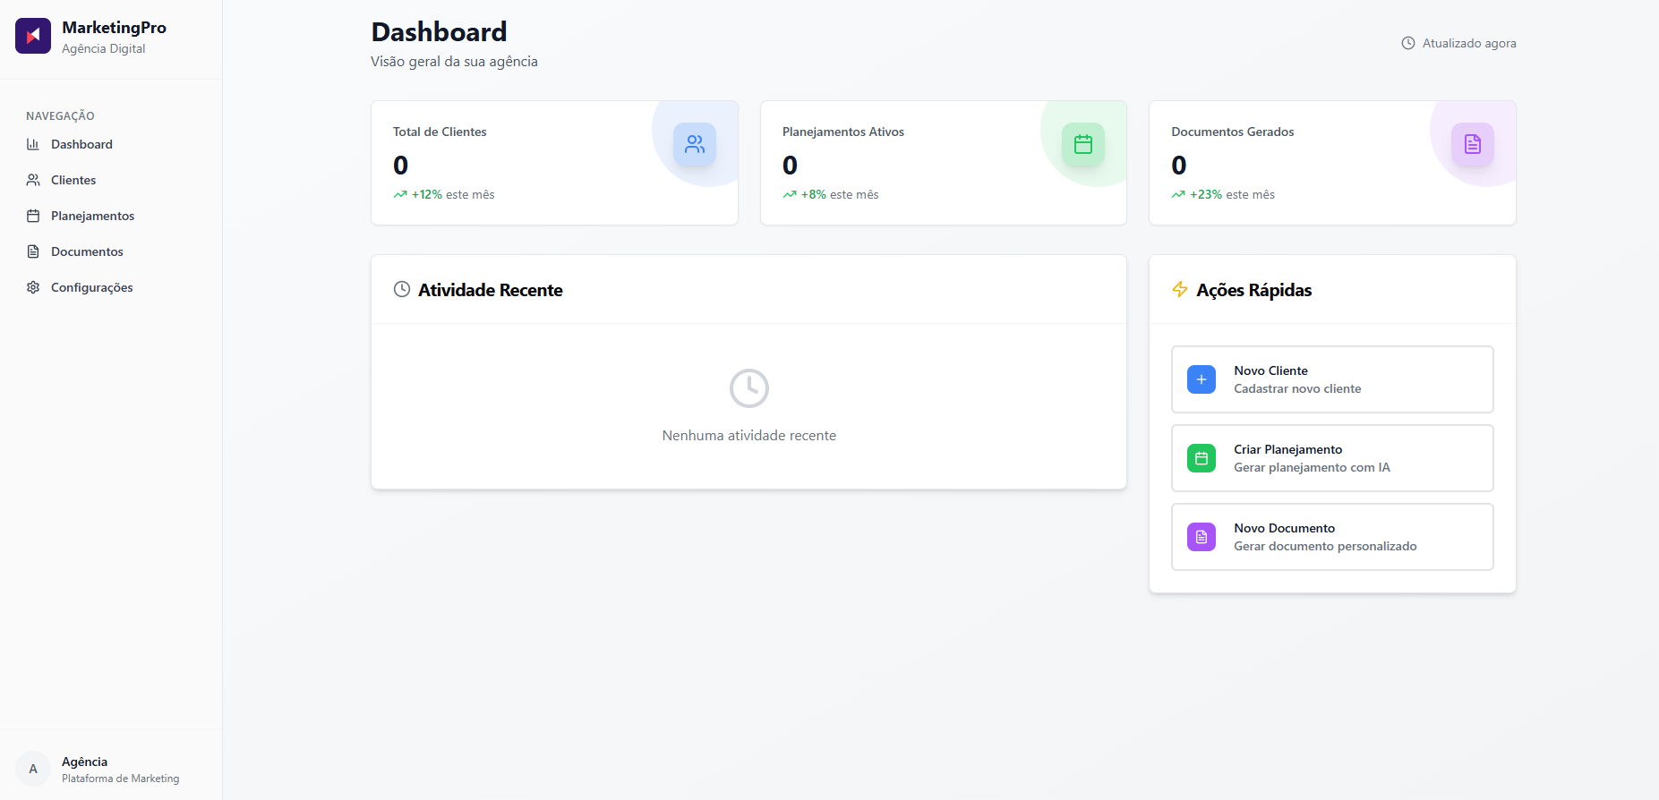Click the blue plus icon for Novo Cliente
The width and height of the screenshot is (1659, 800).
click(1201, 379)
